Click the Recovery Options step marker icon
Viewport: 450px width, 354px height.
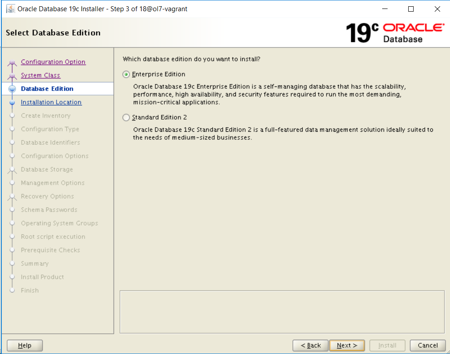click(x=12, y=197)
